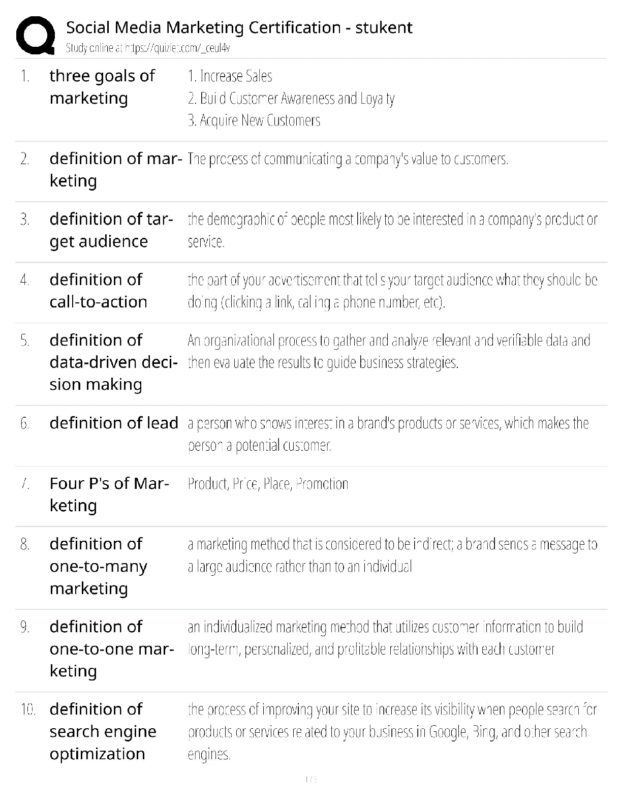Select 'definition of data-driven decision making' term

[113, 362]
